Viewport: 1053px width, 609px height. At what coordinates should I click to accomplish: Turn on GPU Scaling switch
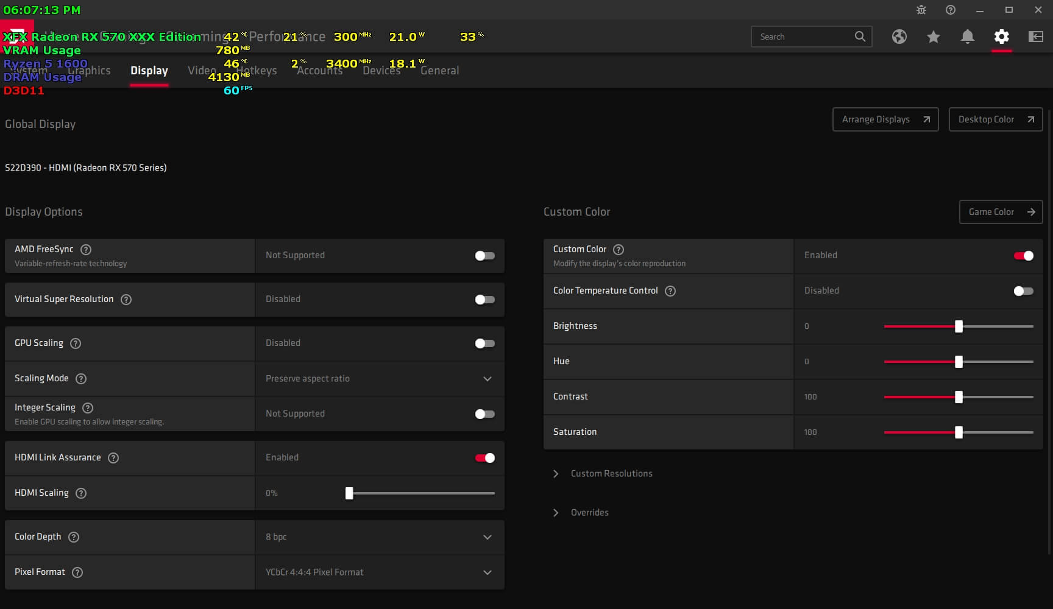click(x=484, y=343)
